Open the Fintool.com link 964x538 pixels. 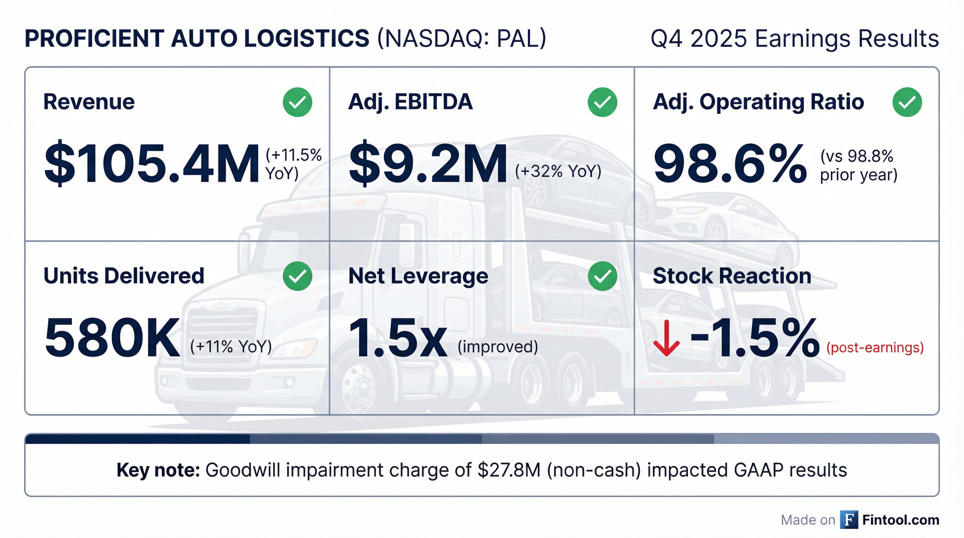[901, 520]
